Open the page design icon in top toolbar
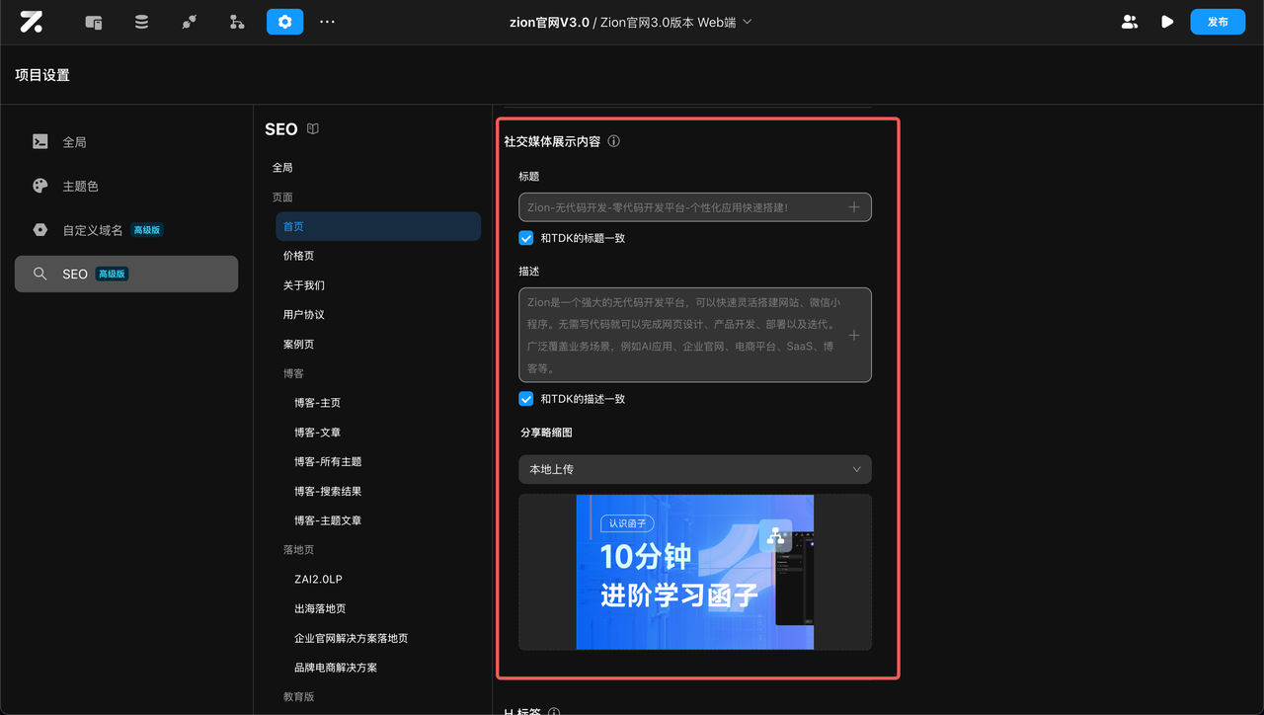The width and height of the screenshot is (1264, 715). 94,22
